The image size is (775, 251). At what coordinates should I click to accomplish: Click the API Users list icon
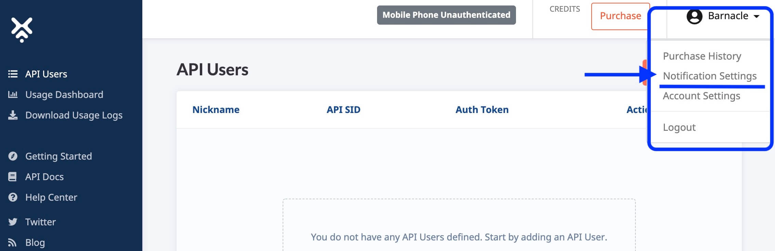pyautogui.click(x=13, y=74)
